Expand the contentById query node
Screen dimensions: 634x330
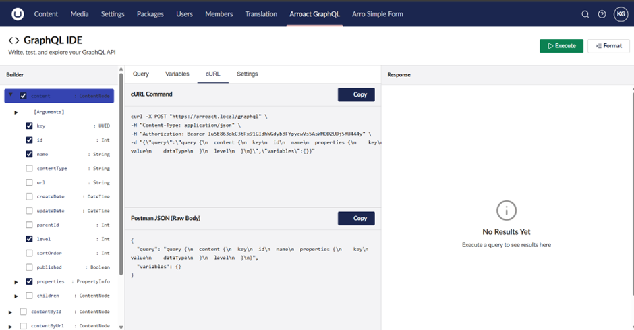point(10,312)
